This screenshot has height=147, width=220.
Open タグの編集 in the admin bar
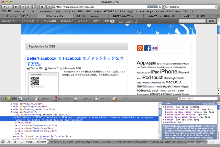click(x=50, y=21)
